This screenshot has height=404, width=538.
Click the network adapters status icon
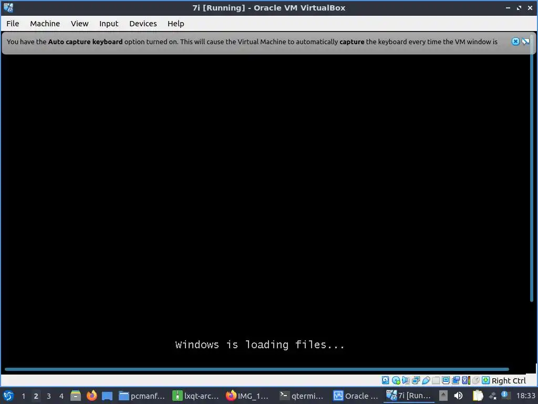tap(416, 380)
